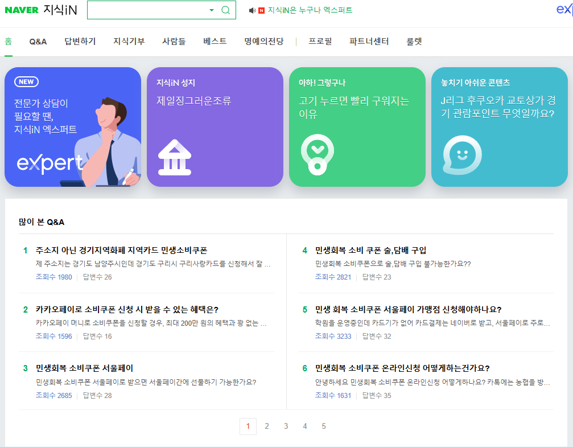Click the 조회수 3233 count
The height and width of the screenshot is (447, 573).
click(x=333, y=336)
